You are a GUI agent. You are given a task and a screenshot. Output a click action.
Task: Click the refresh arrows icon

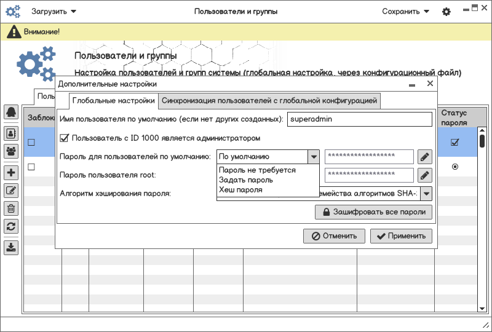pos(11,226)
